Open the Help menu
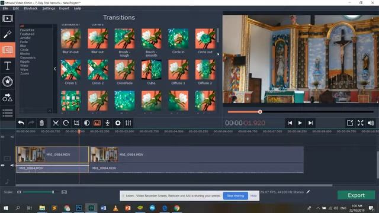379x213 pixels. click(78, 8)
